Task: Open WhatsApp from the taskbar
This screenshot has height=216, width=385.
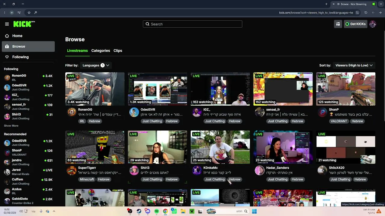Action: coord(174,211)
